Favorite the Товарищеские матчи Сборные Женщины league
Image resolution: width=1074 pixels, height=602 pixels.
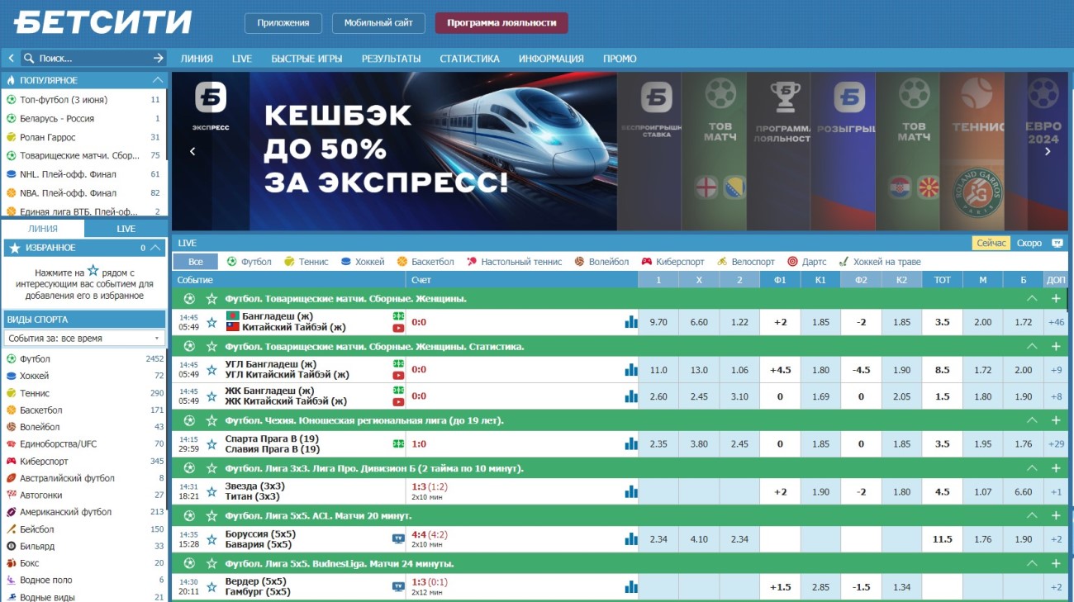(211, 298)
